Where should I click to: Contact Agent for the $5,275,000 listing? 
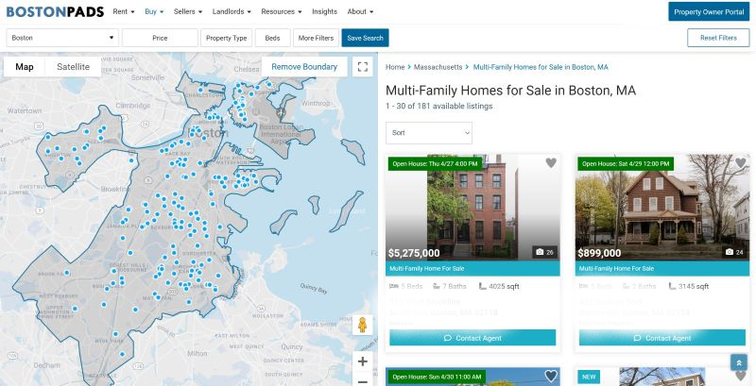click(472, 338)
